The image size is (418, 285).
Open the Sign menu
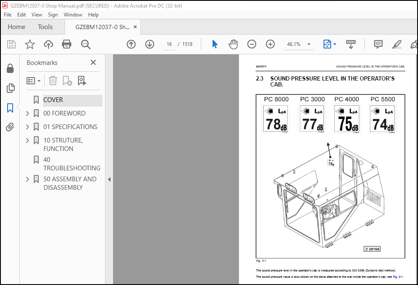pyautogui.click(x=53, y=15)
